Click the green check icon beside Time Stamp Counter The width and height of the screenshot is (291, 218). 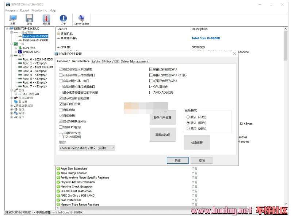pos(58,173)
